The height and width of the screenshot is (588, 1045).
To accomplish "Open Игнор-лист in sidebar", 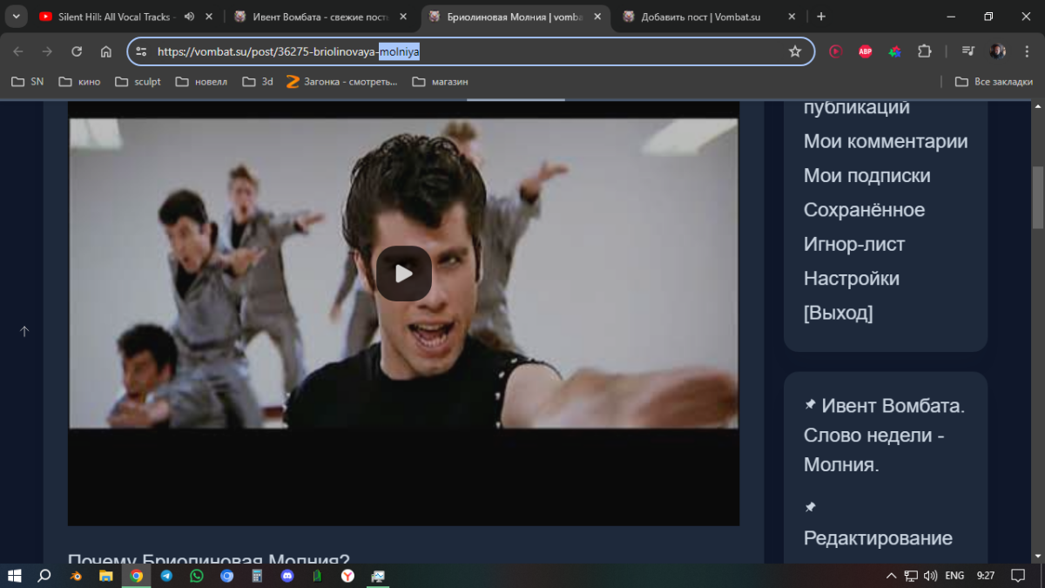I will pyautogui.click(x=854, y=245).
